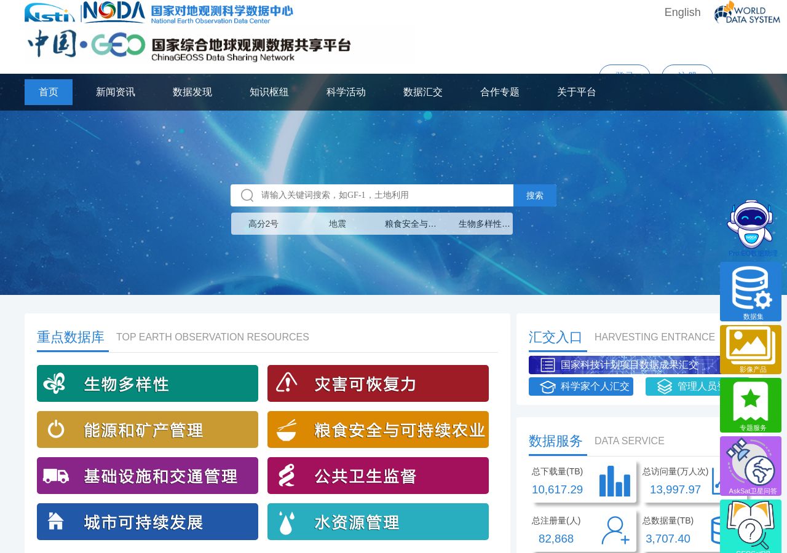Open the 知识枢纽 menu
Viewport: 787px width, 553px height.
(x=269, y=92)
